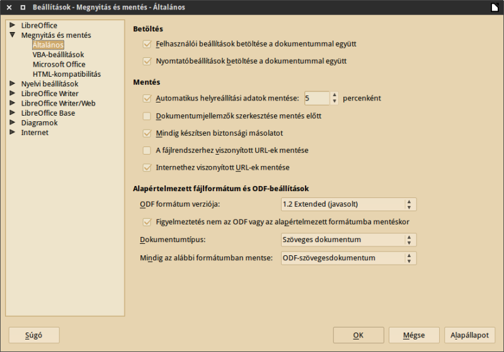
Task: Expand the LibreOffice Writer arrow
Action: pyautogui.click(x=12, y=94)
